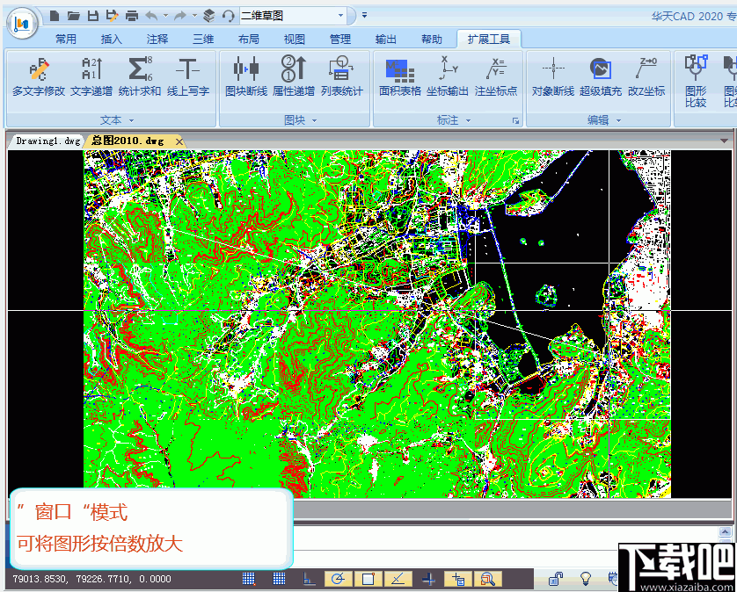The image size is (737, 592).
Task: Toggle grid display in the status bar
Action: pos(279,579)
